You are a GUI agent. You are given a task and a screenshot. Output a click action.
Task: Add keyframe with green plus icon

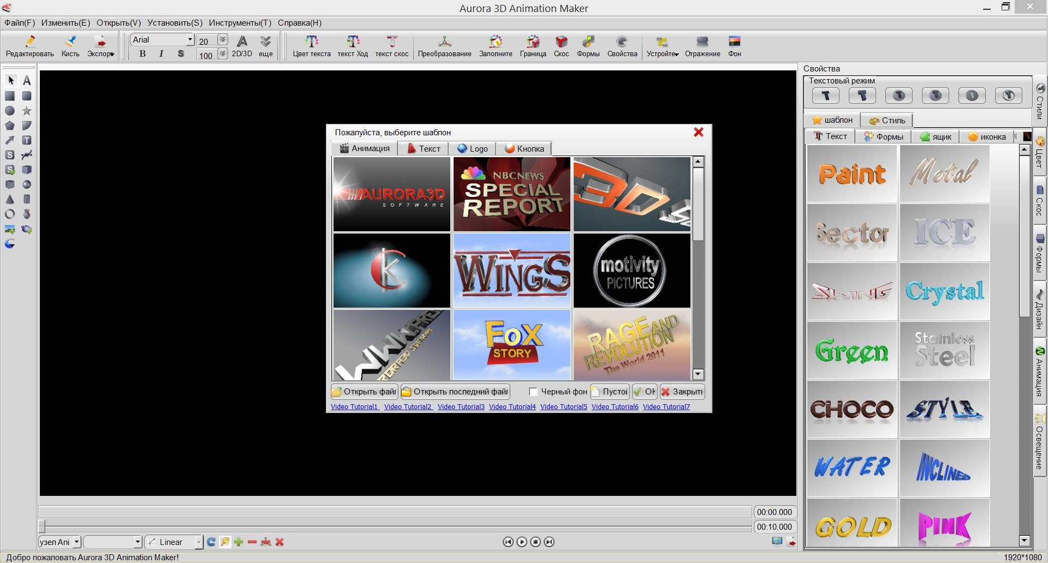click(x=239, y=542)
